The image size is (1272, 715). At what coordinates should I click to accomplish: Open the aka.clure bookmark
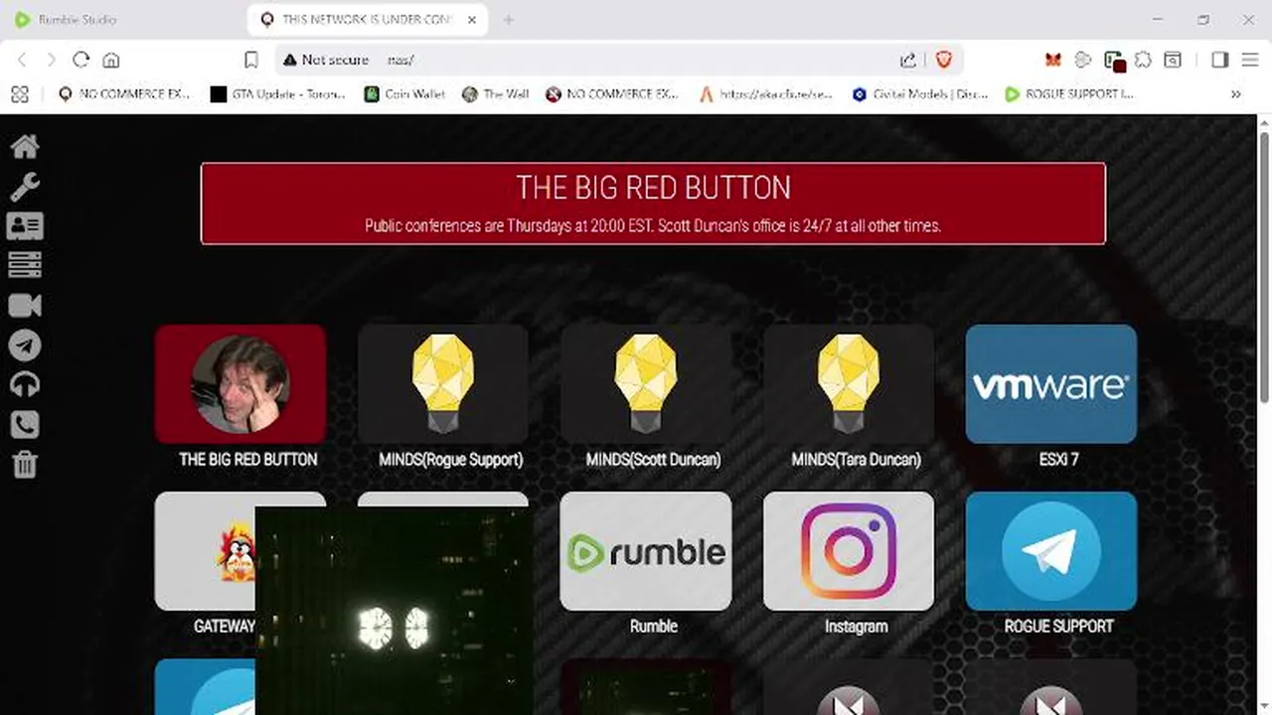(766, 94)
